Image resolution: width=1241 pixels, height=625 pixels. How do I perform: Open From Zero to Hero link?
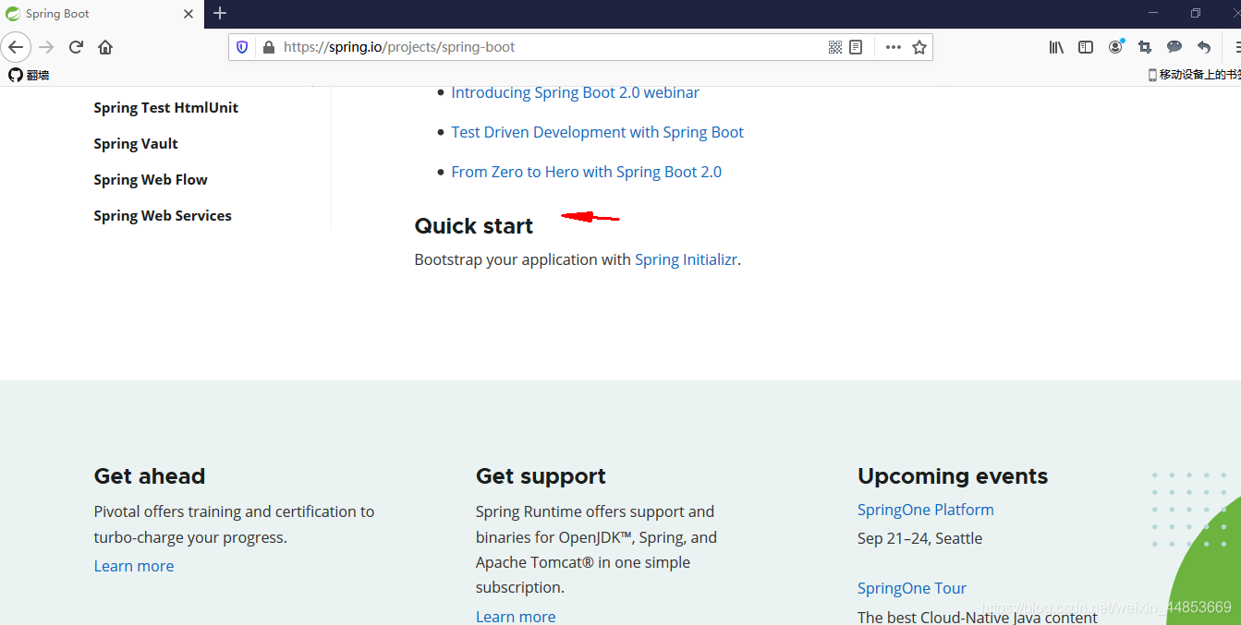coord(586,172)
